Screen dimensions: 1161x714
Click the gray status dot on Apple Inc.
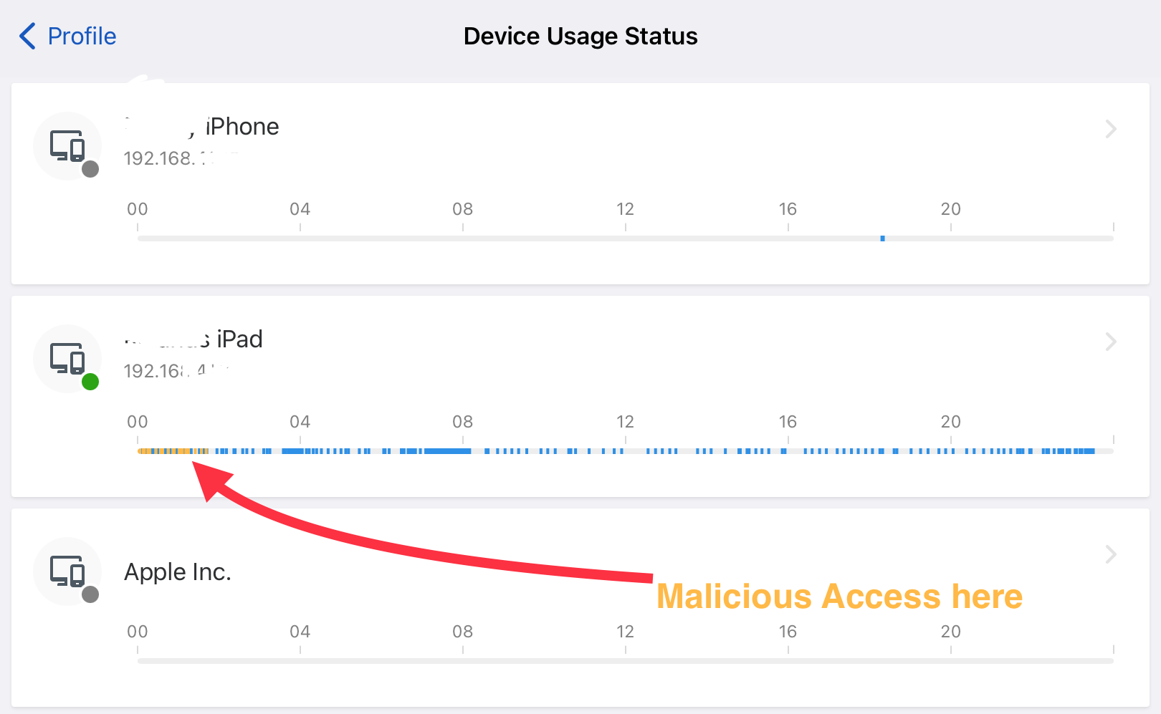90,595
